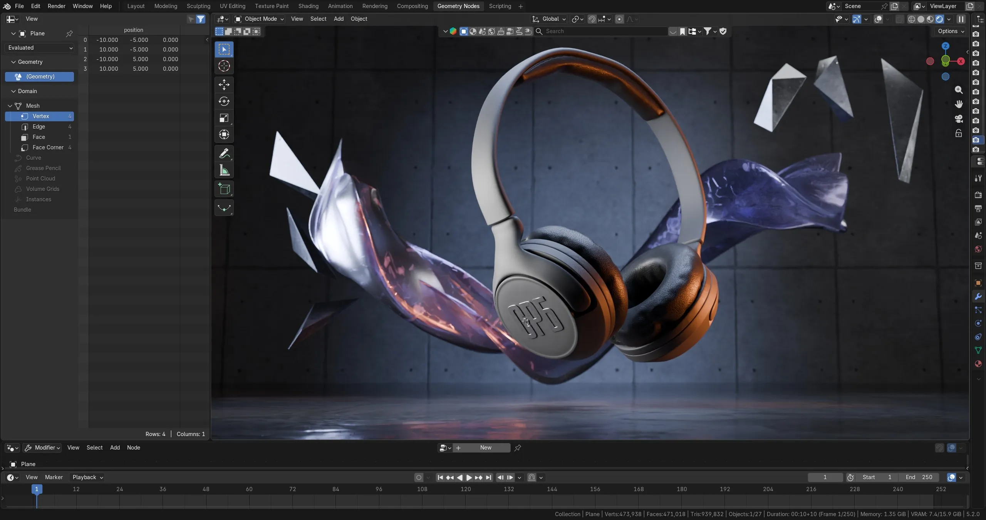Image resolution: width=986 pixels, height=520 pixels.
Task: Switch to rendered viewport shading
Action: 939,19
